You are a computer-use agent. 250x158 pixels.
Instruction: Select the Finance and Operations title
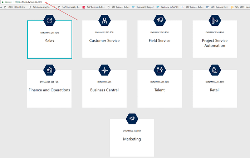[49, 90]
